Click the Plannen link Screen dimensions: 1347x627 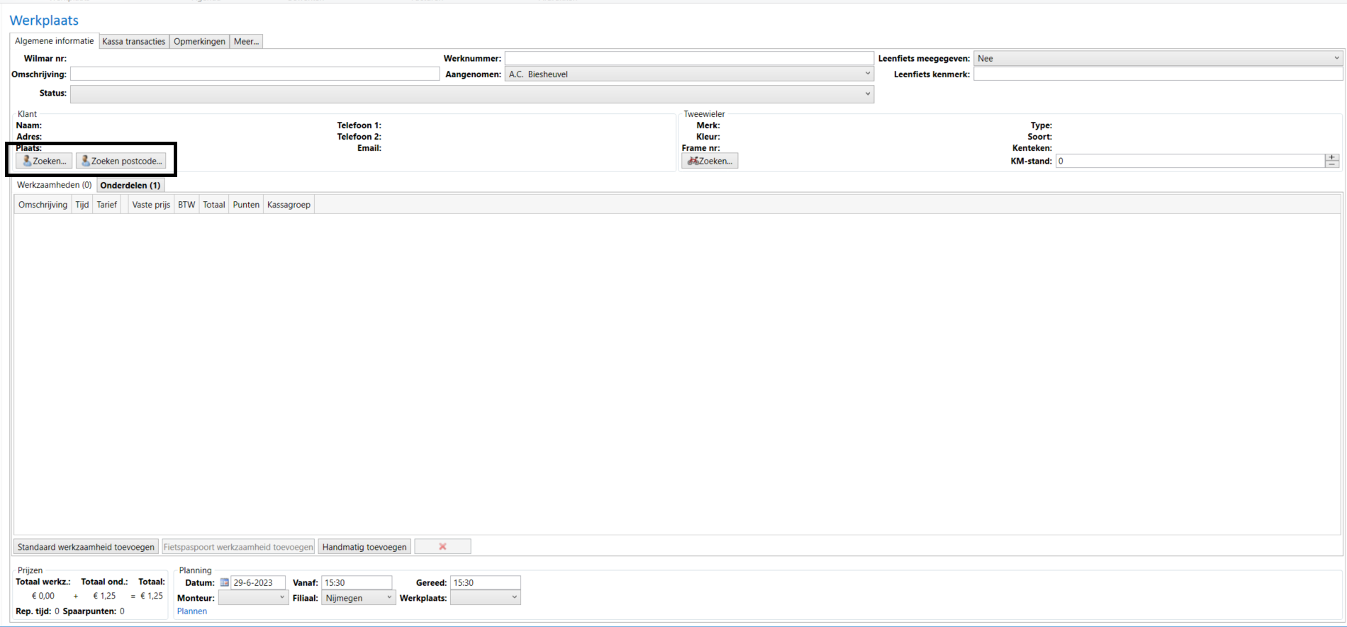(192, 611)
